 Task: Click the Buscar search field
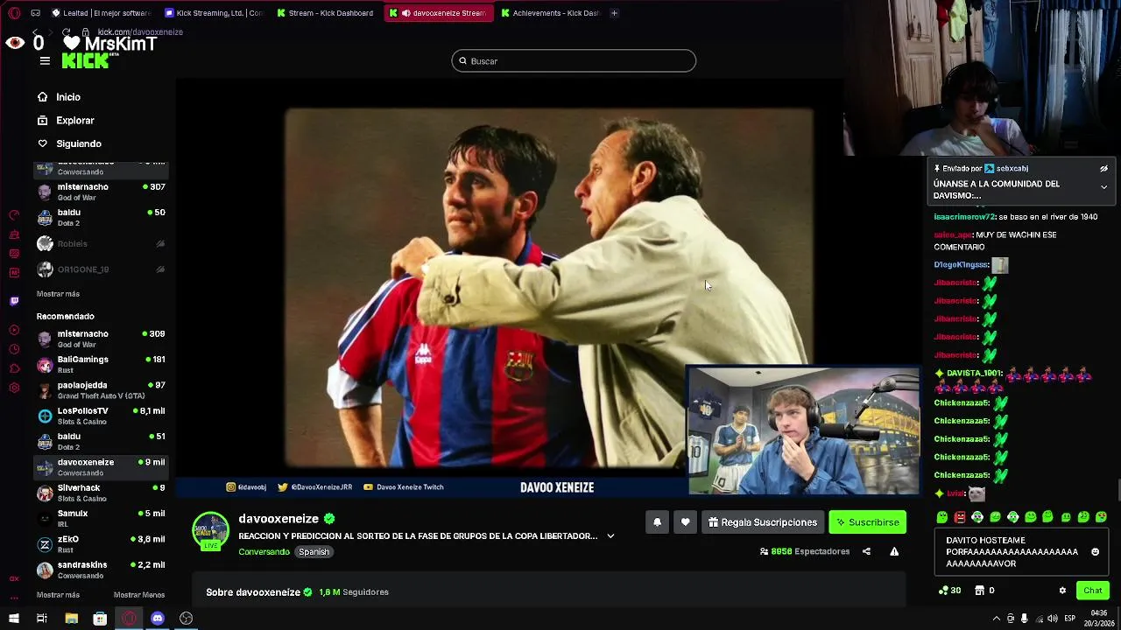pos(574,60)
